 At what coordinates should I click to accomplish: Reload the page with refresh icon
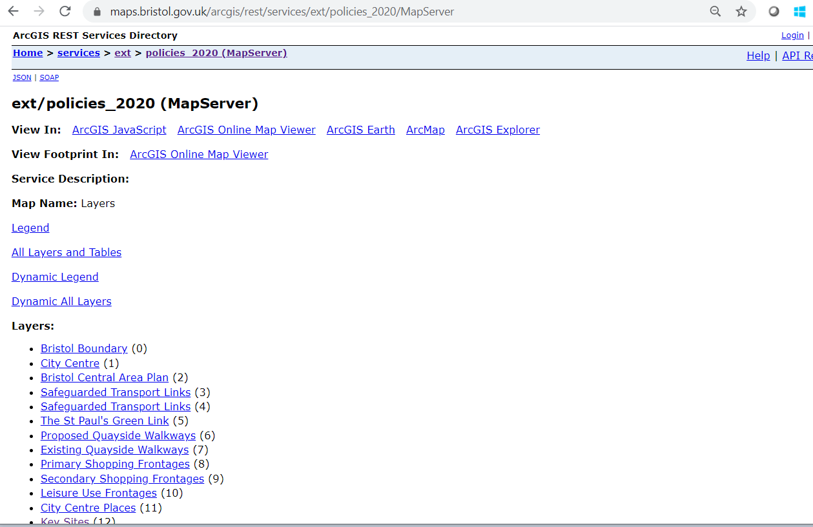coord(65,11)
